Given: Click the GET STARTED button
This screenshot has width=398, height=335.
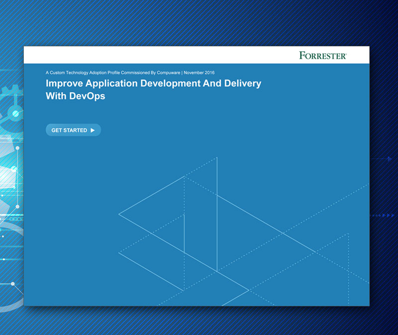Looking at the screenshot, I should 73,130.
